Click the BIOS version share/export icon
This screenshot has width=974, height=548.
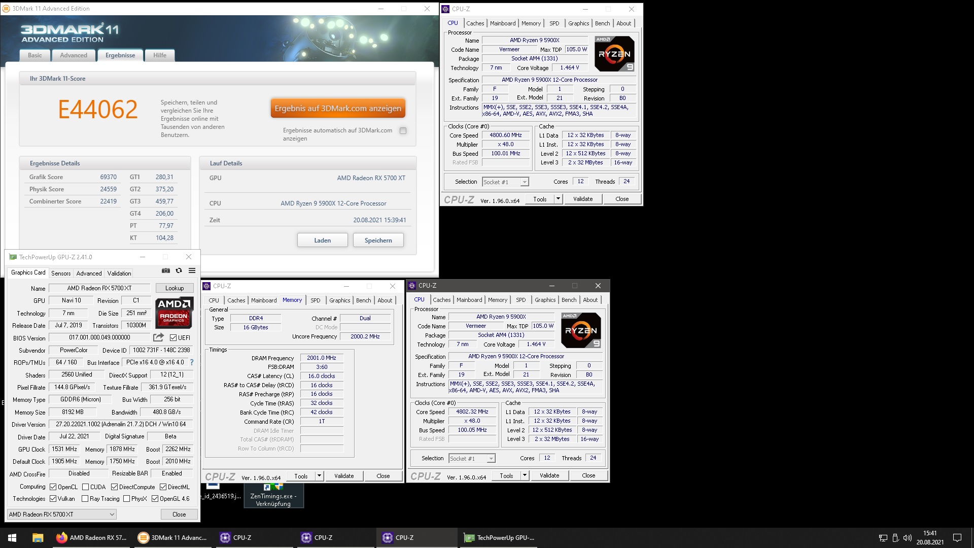tap(159, 337)
